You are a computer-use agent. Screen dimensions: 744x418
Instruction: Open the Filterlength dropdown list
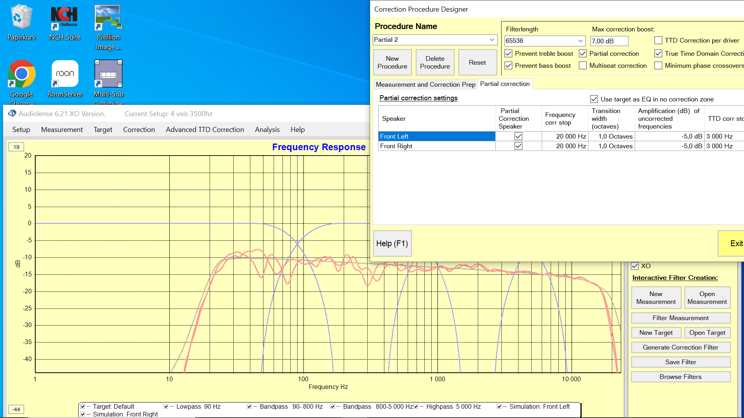[580, 41]
